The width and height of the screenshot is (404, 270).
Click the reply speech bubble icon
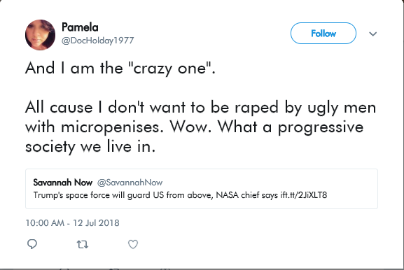32,244
